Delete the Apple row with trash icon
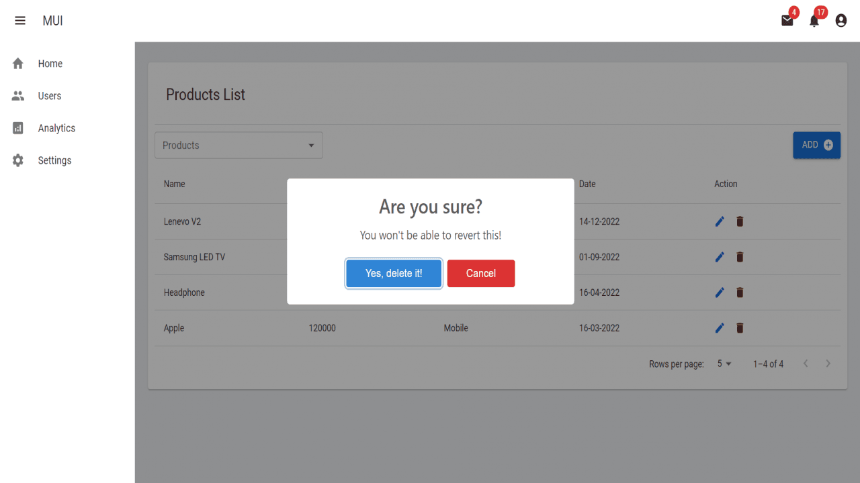The height and width of the screenshot is (483, 860). (x=740, y=328)
